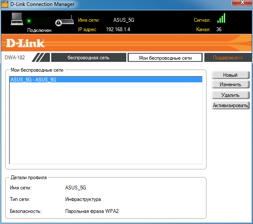The width and height of the screenshot is (253, 224).
Task: Open the Поддержка>> support link
Action: point(228,58)
